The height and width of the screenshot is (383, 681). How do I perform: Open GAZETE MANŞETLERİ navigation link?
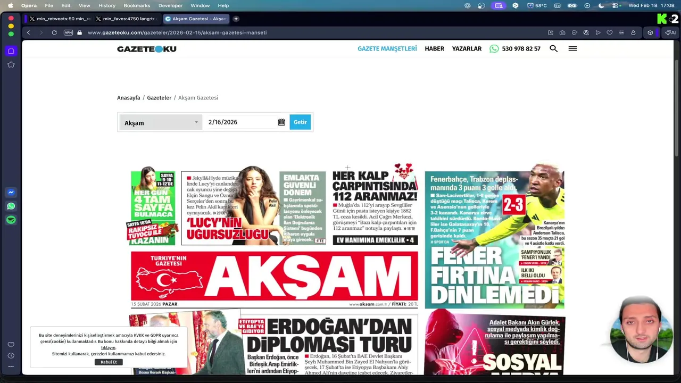387,48
